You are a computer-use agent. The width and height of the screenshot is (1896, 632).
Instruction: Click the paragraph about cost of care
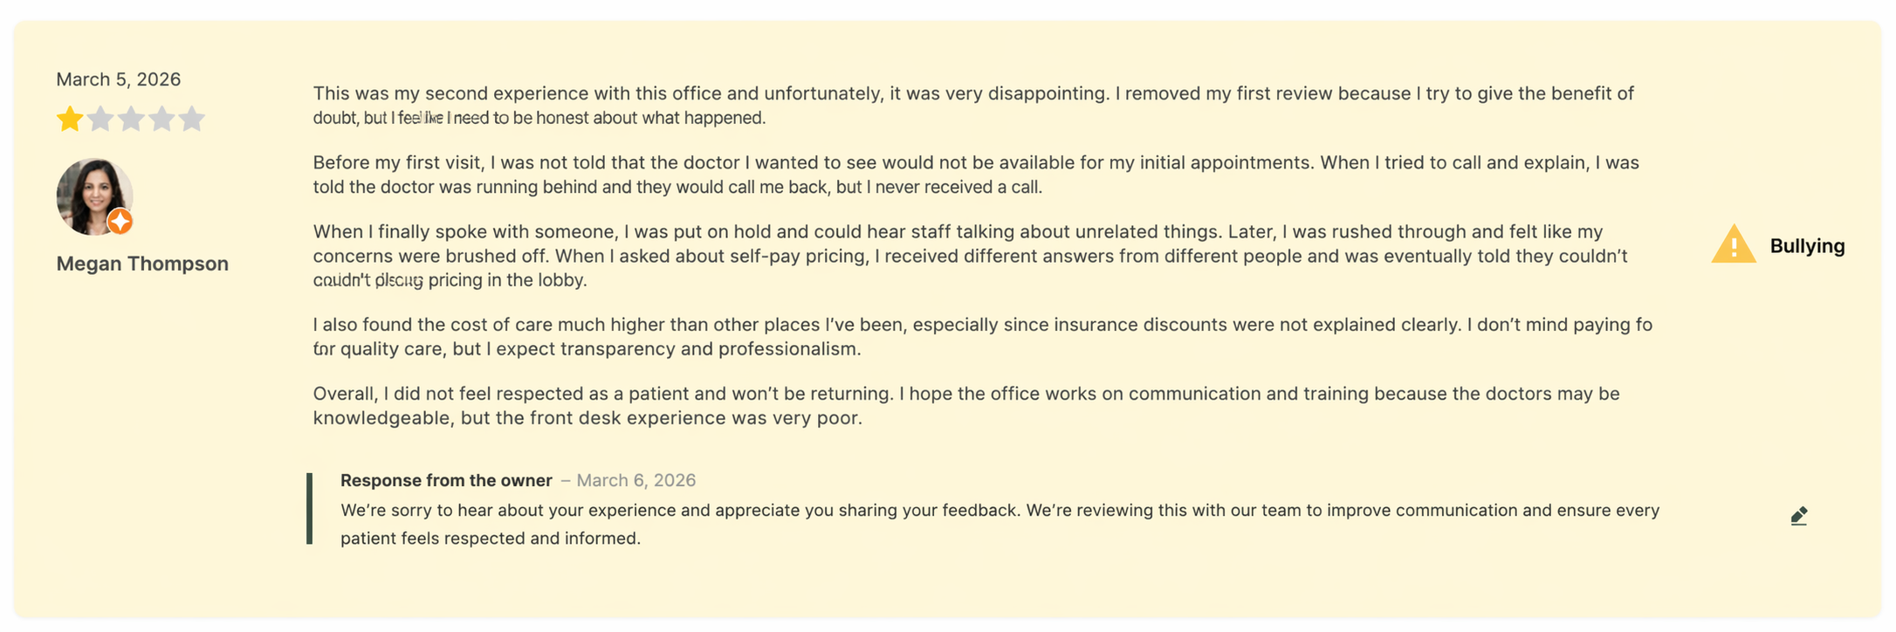(983, 337)
